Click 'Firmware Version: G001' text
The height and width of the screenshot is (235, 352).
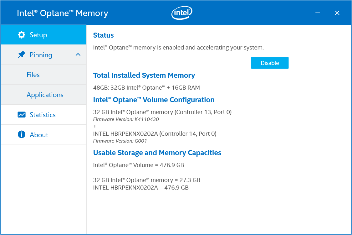[120, 141]
